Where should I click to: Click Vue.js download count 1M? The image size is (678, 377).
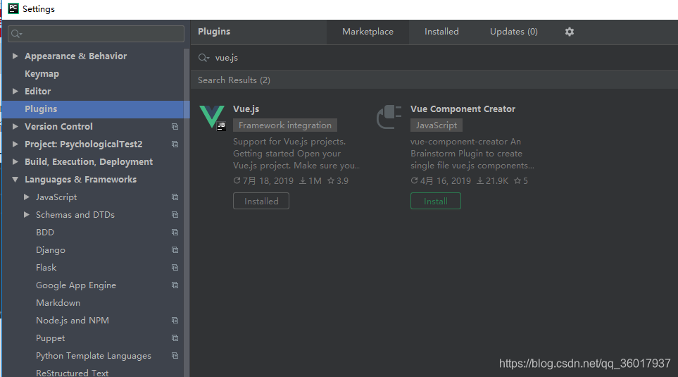click(x=310, y=181)
